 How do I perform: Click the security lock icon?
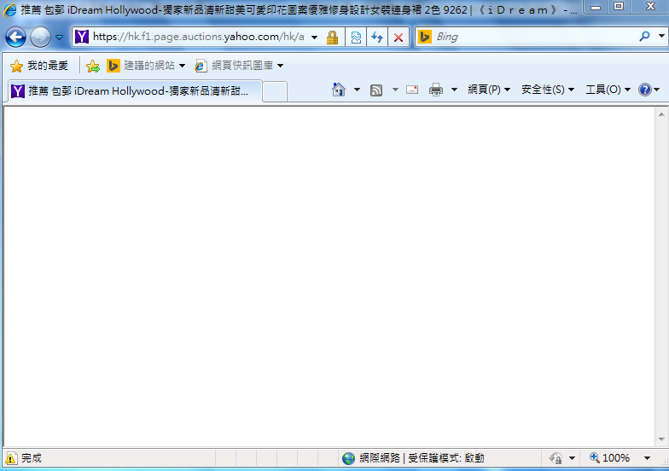(333, 38)
